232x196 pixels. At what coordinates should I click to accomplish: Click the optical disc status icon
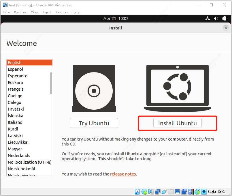tap(144, 192)
